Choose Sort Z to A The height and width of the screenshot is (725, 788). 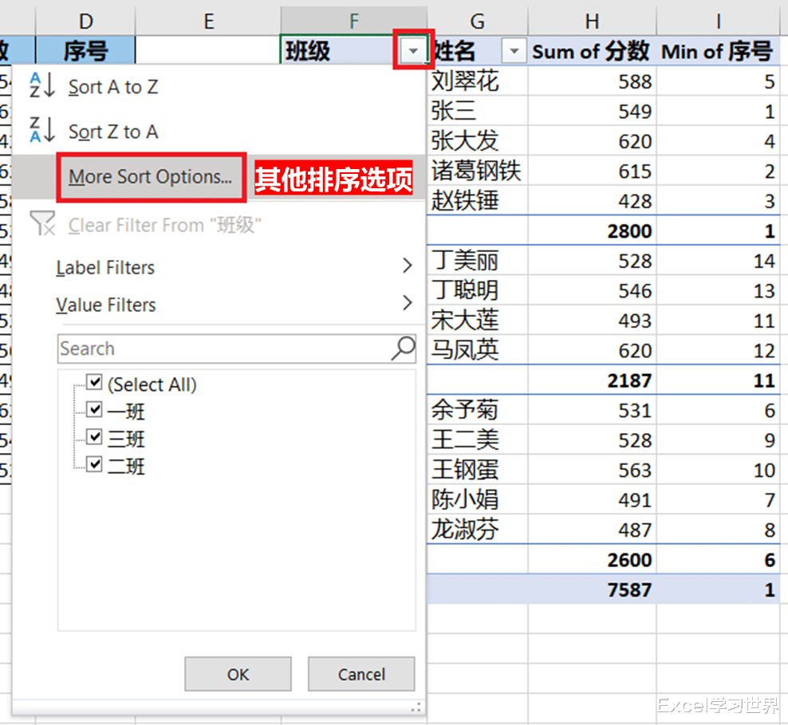pos(112,132)
